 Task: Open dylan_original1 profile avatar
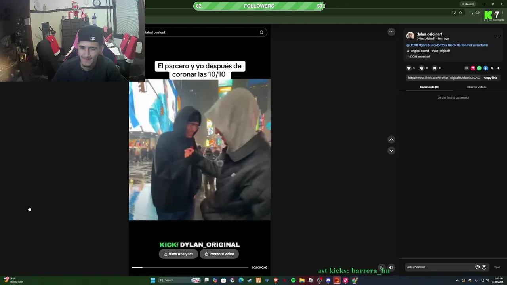click(x=410, y=36)
